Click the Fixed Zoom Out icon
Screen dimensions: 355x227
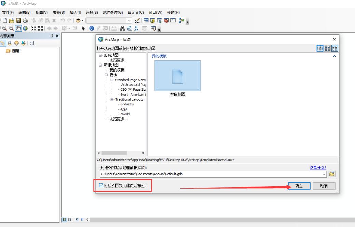pos(41,28)
